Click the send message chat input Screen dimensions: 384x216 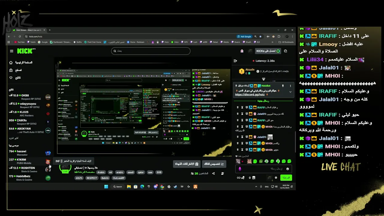264,169
